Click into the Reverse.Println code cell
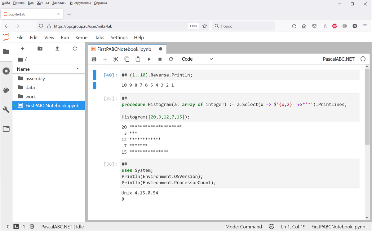Viewport: 372px width, 231px height. click(x=239, y=75)
